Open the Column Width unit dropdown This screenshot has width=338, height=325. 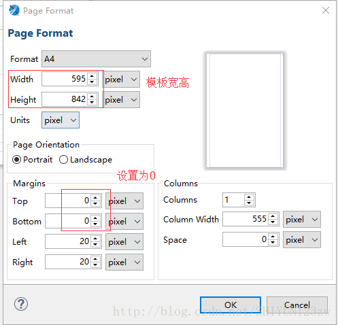(x=302, y=220)
